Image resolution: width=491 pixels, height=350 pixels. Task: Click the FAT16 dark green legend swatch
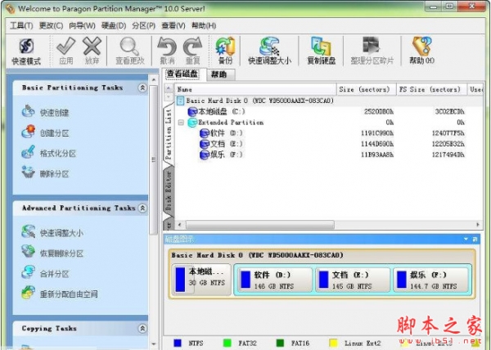(x=280, y=343)
